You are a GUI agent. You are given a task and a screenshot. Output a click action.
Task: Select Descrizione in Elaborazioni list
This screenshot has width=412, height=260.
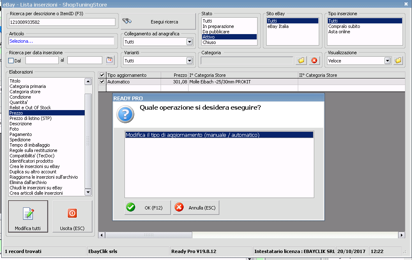click(46, 124)
